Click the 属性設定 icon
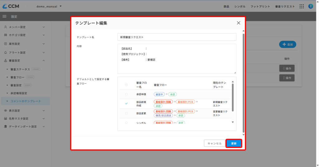 pyautogui.click(x=6, y=44)
